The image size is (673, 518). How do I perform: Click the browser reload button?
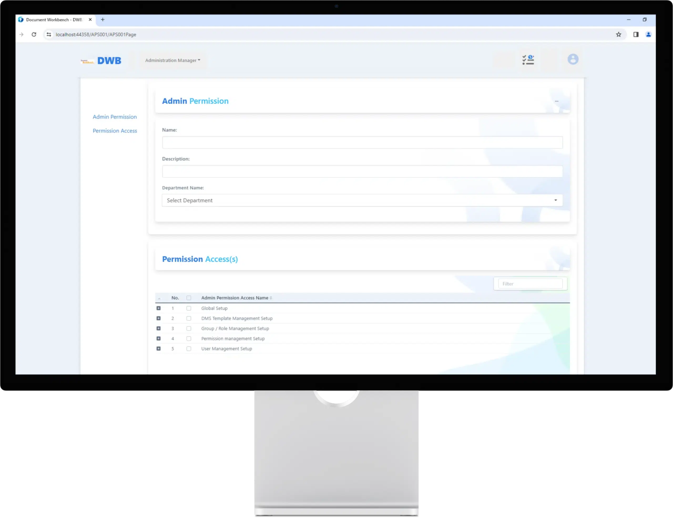34,34
